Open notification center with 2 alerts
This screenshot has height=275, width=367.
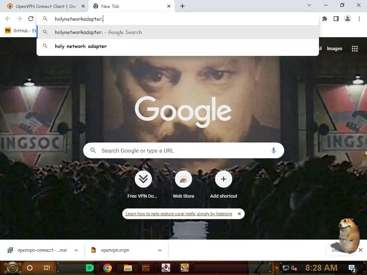(352, 268)
